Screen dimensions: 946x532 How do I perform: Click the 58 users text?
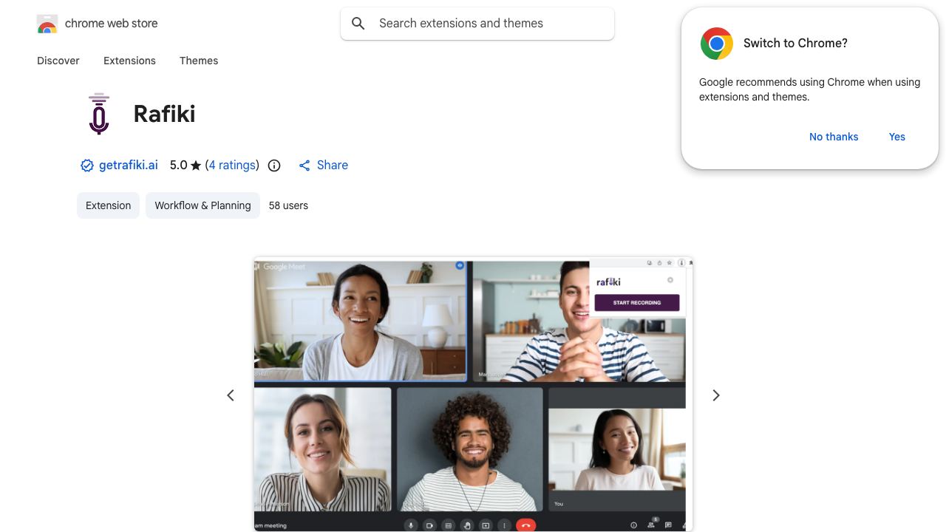coord(288,205)
